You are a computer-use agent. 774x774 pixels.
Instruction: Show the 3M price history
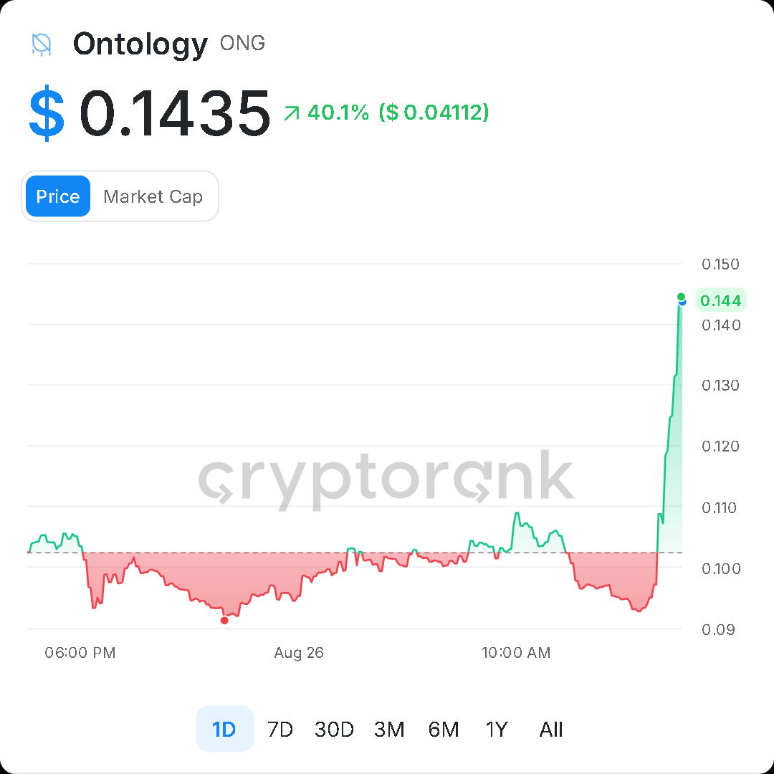click(x=389, y=729)
